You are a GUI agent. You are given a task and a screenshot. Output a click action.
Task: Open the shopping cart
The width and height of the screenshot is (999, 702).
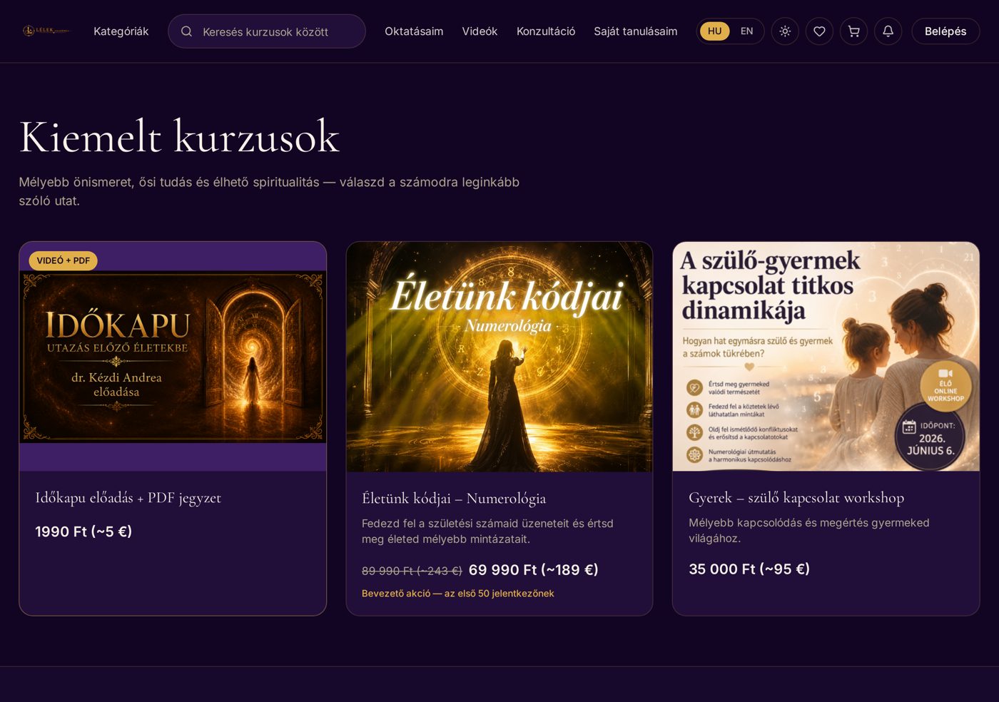853,31
